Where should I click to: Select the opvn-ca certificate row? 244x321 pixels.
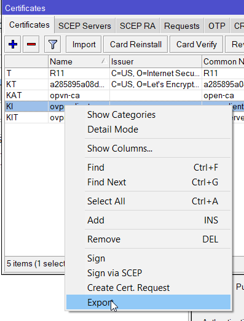pyautogui.click(x=124, y=95)
